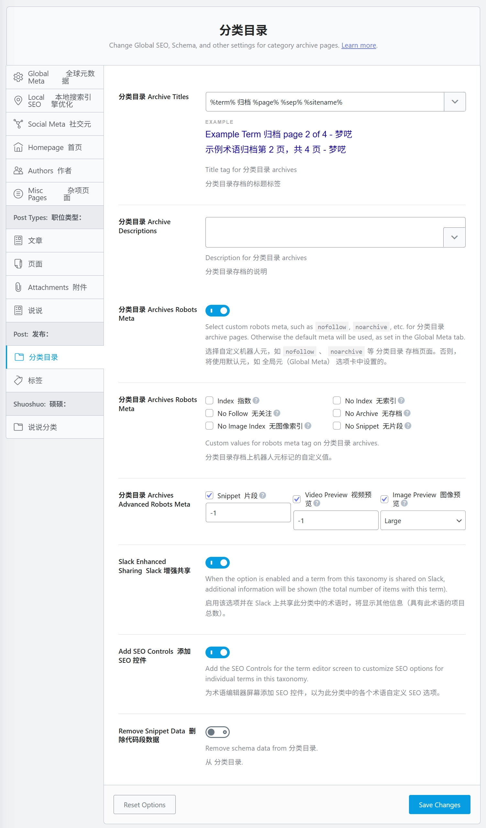Click the Archive Titles text field

(x=325, y=102)
